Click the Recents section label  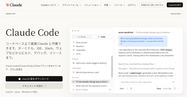(75, 78)
